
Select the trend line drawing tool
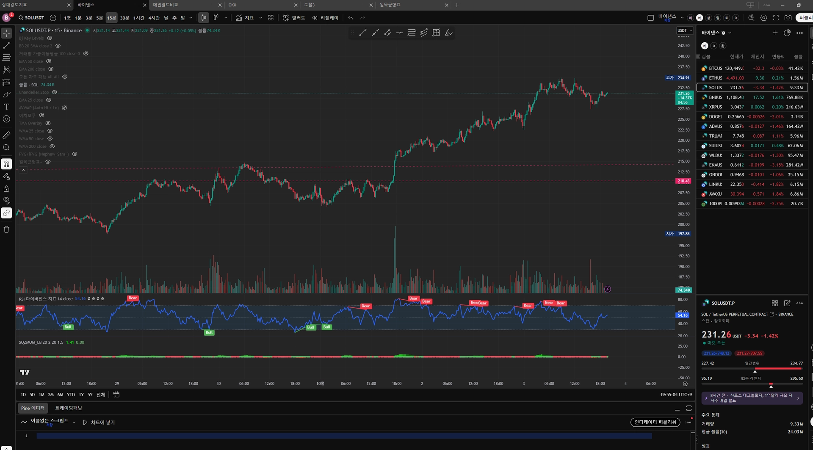pyautogui.click(x=7, y=45)
